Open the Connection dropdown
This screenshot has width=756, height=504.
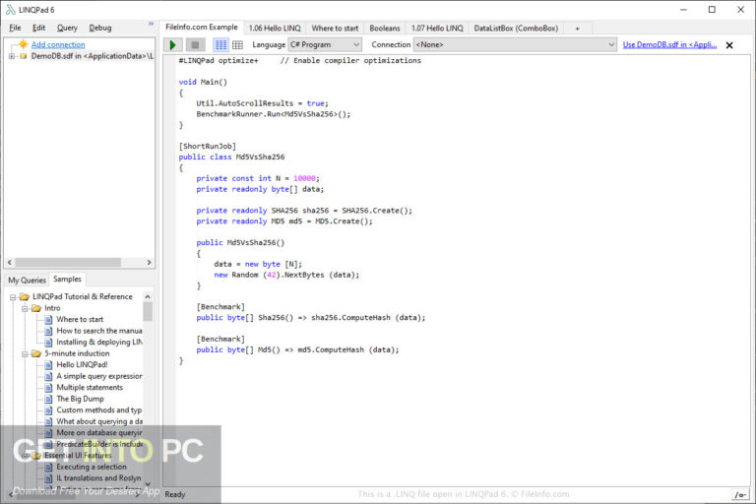(515, 44)
